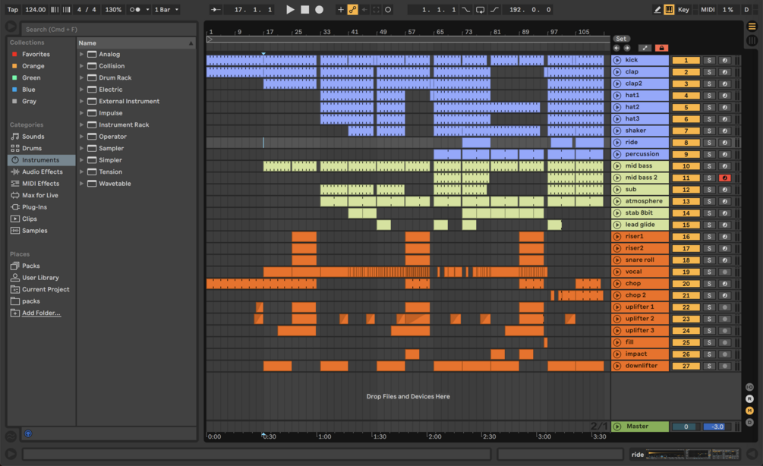Screen dimensions: 763x466
Task: Expand the Operator folder
Action: tap(81, 136)
